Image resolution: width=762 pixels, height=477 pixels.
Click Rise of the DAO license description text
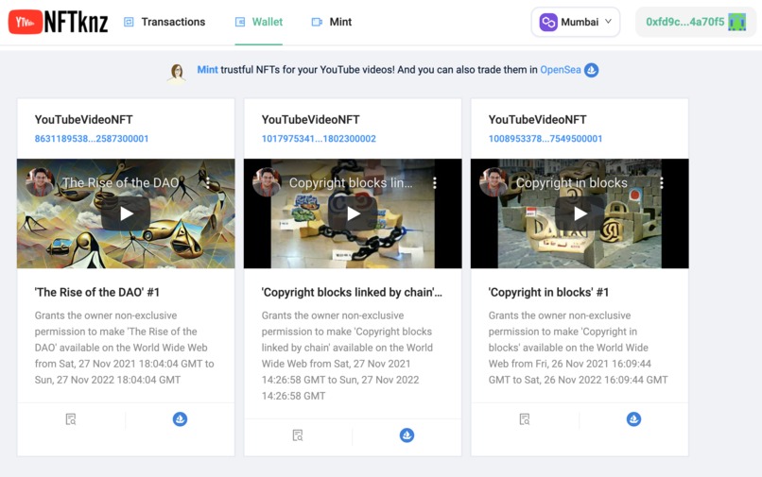tap(125, 348)
